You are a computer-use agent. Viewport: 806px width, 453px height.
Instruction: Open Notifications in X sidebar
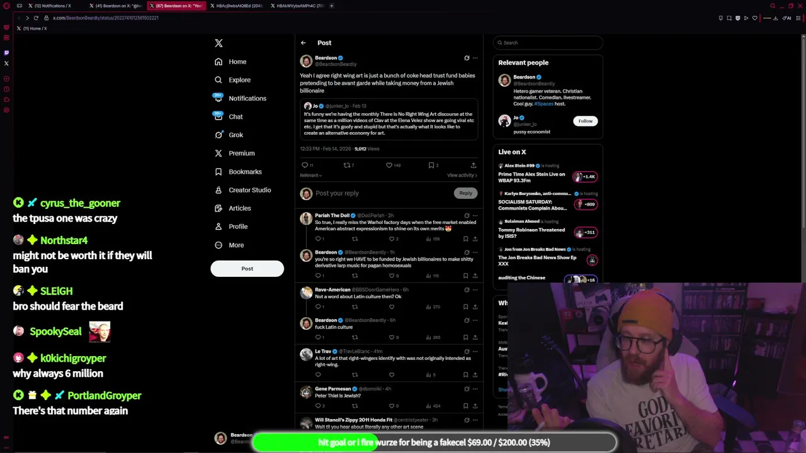pyautogui.click(x=240, y=98)
